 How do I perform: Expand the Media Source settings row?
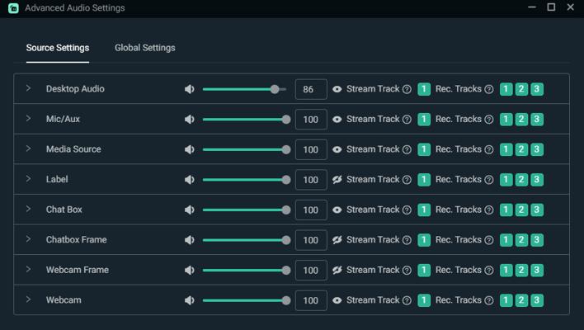[28, 148]
